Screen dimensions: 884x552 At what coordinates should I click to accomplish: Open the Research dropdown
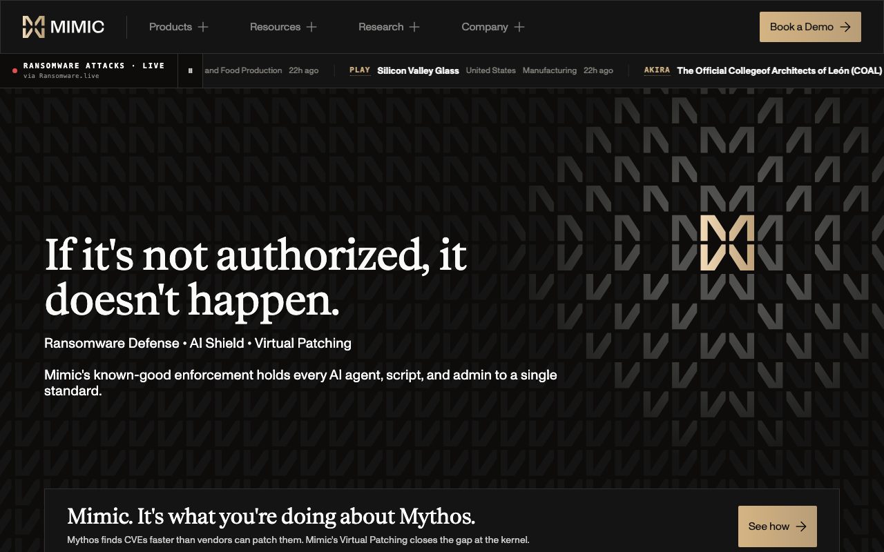[389, 27]
